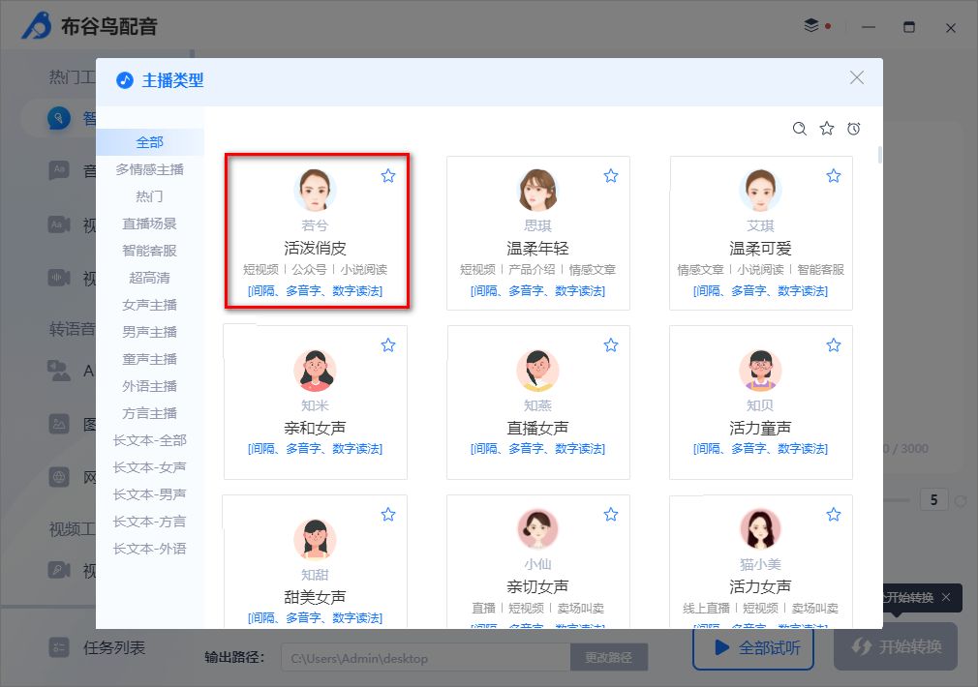
Task: Favorite the 知甜 voice with its star
Action: [388, 515]
